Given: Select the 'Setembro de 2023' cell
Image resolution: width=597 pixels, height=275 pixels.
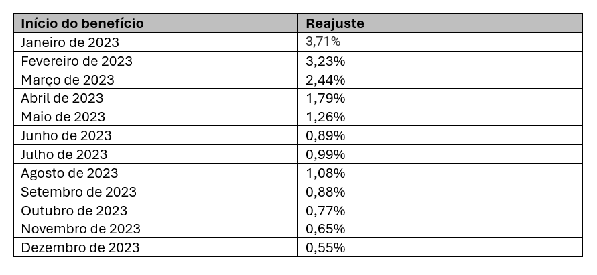Looking at the screenshot, I should point(155,192).
